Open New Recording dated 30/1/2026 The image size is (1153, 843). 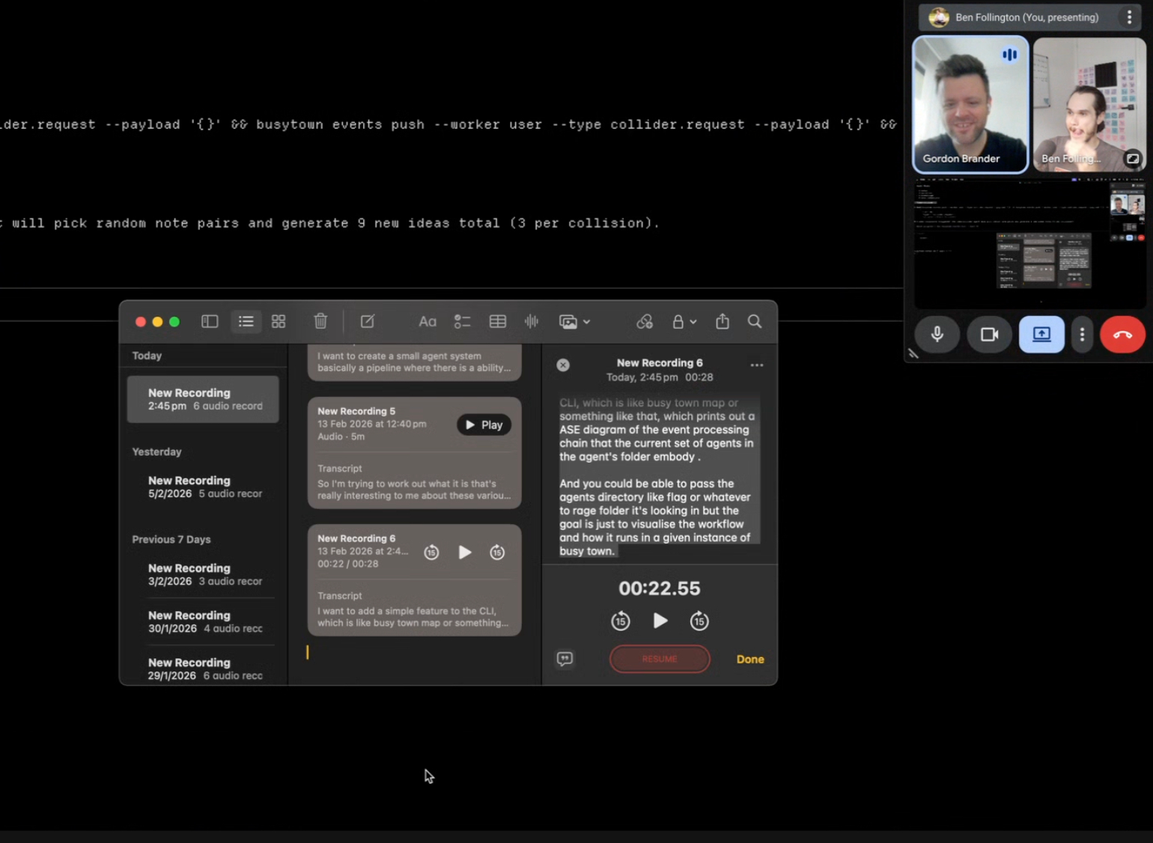pyautogui.click(x=203, y=621)
